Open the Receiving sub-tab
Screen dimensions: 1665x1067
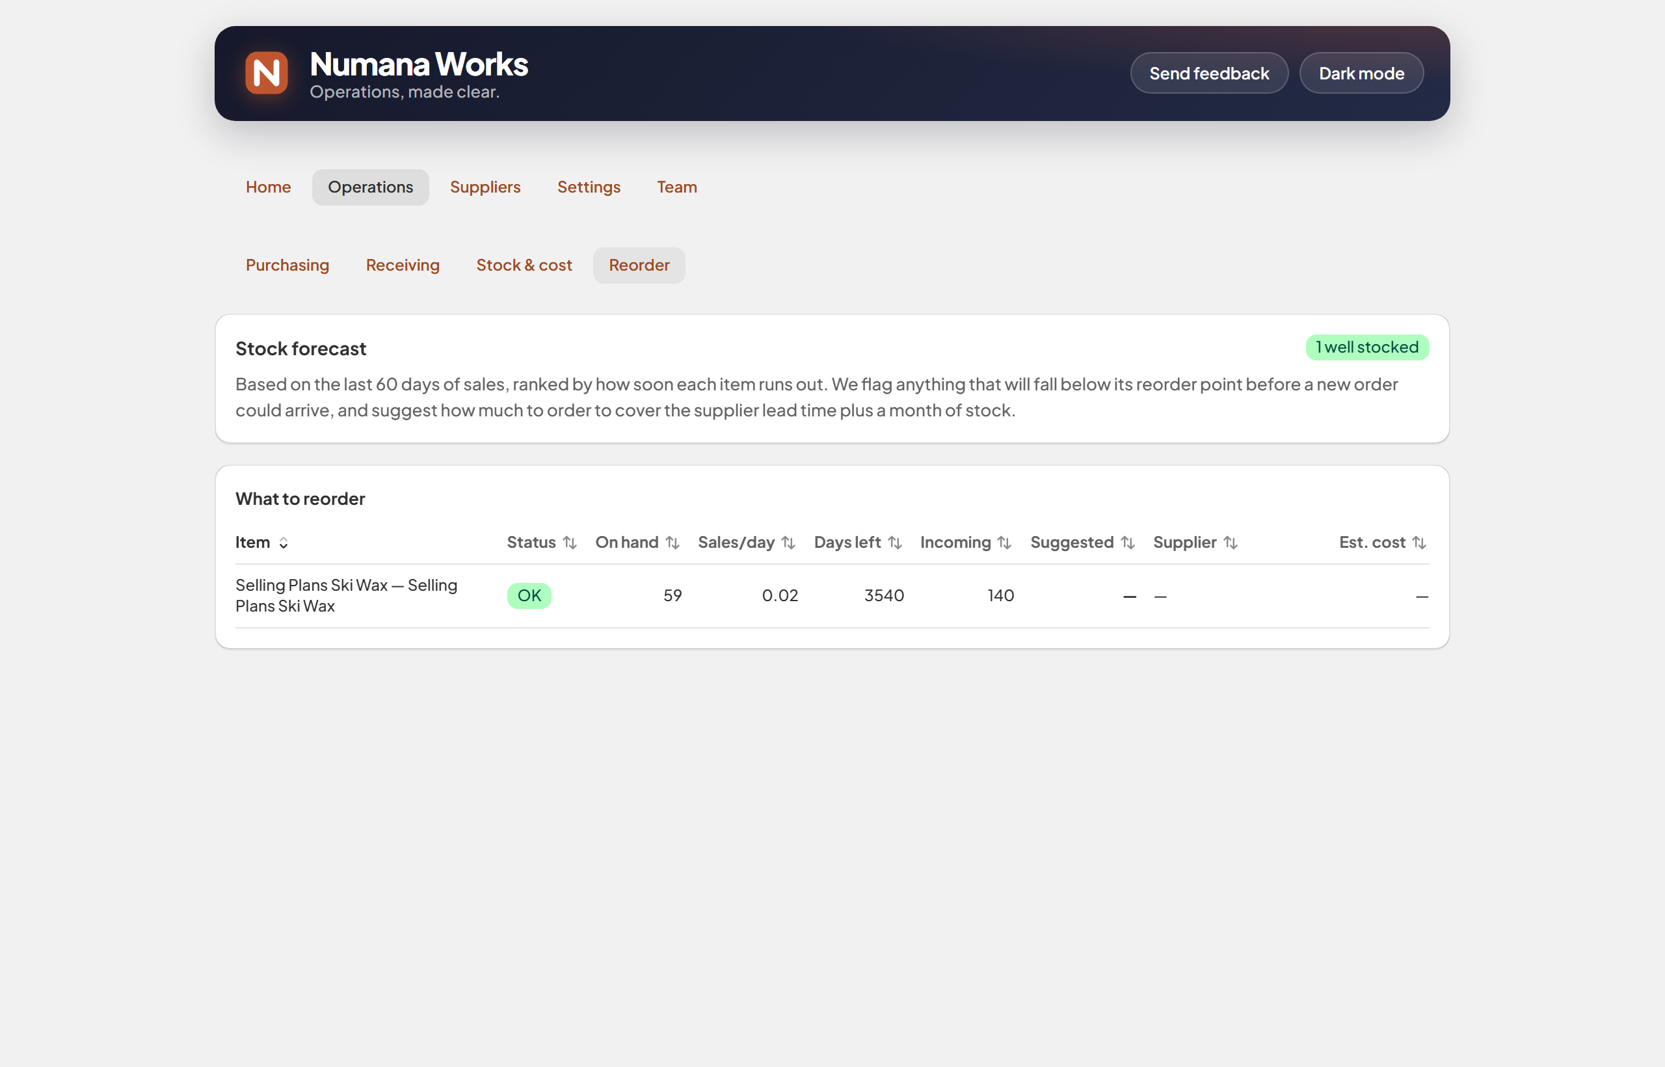point(403,265)
